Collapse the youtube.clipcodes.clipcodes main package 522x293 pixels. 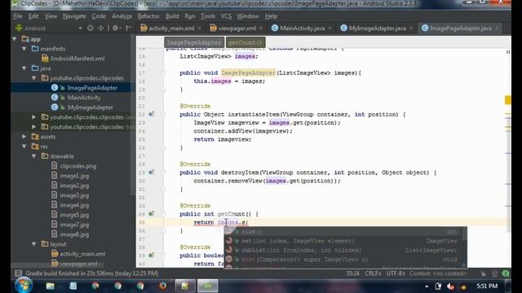click(34, 78)
